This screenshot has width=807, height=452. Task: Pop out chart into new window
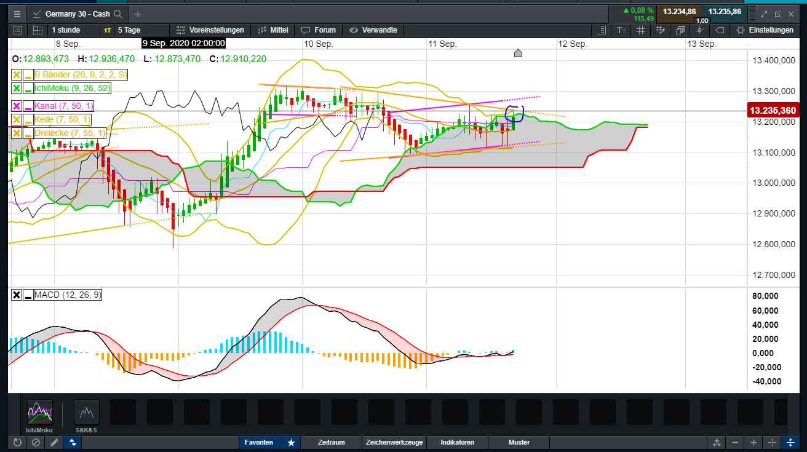pos(777,14)
